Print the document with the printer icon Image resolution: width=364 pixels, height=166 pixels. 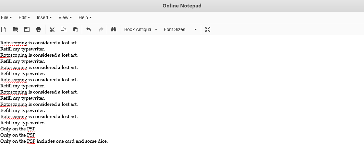tap(39, 29)
